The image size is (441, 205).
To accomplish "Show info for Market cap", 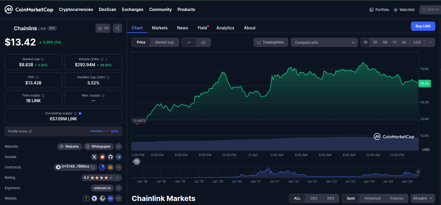I will [42, 59].
